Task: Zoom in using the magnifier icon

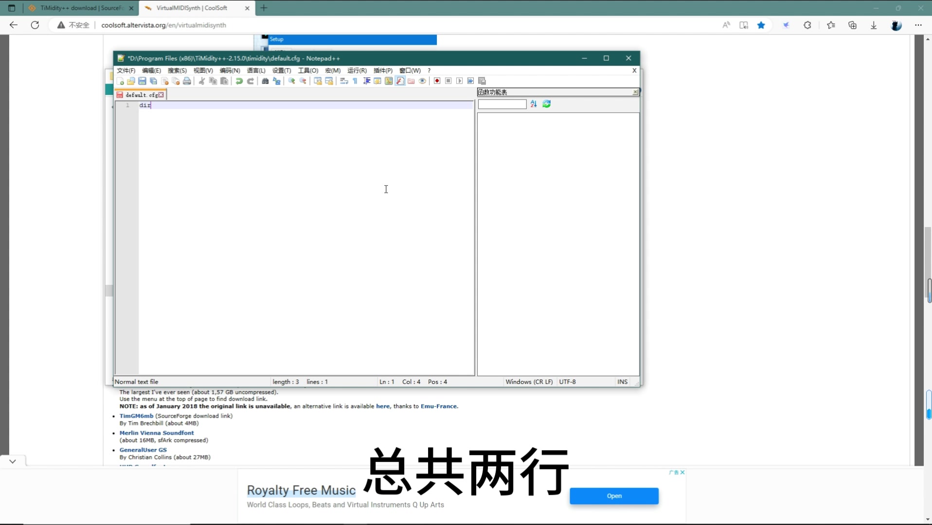Action: tap(291, 81)
